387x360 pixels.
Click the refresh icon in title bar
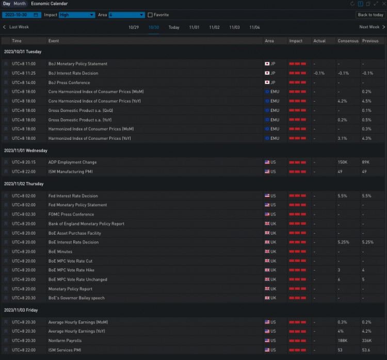pyautogui.click(x=352, y=4)
